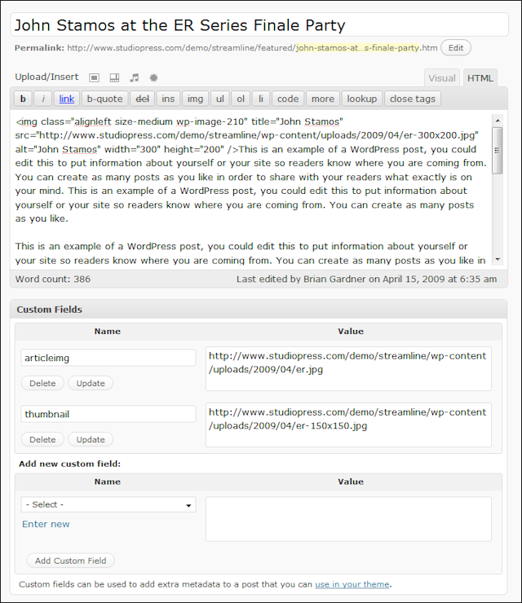
Task: Click inside the HTML content editor
Action: (x=251, y=191)
